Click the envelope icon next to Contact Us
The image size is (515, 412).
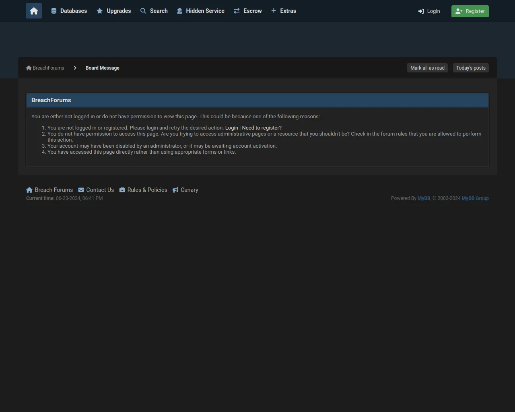click(x=81, y=190)
